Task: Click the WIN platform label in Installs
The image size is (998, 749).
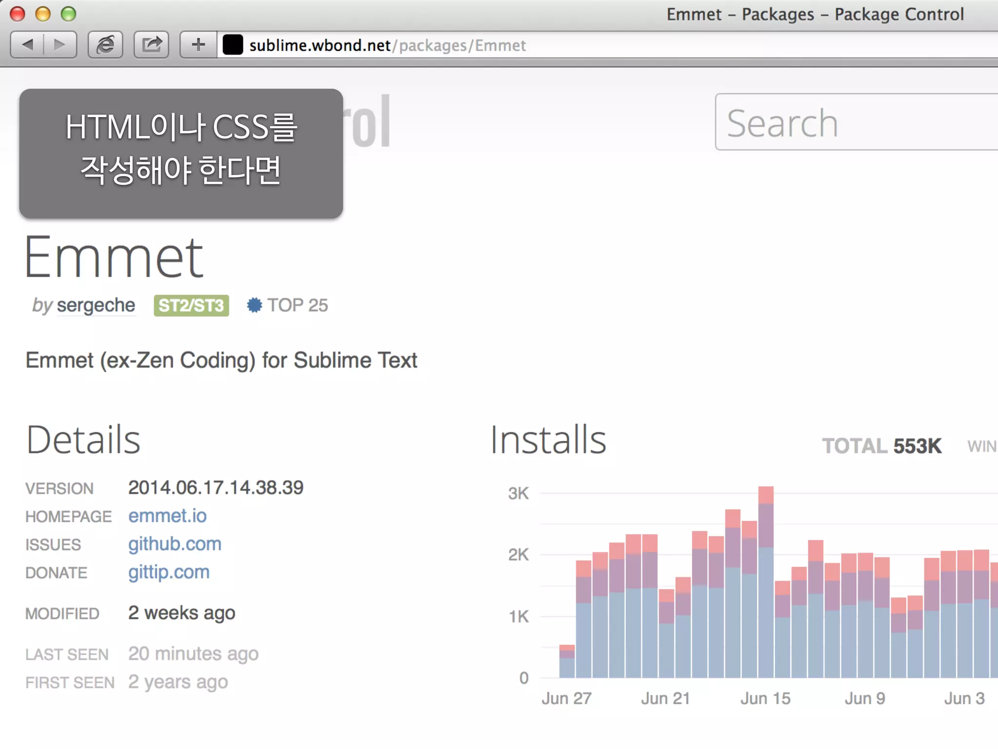Action: pos(982,446)
